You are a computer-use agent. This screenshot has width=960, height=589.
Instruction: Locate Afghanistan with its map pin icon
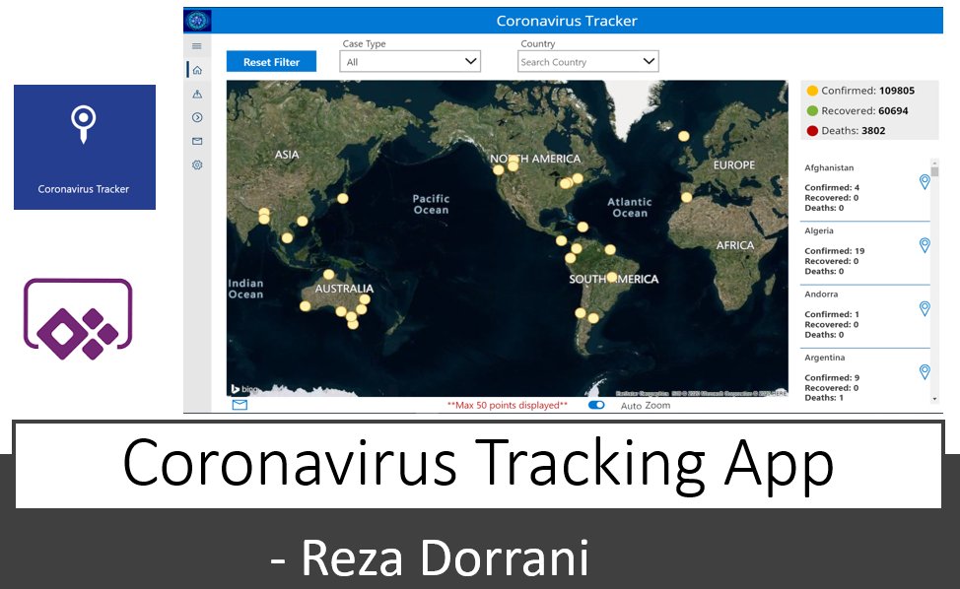(x=925, y=181)
